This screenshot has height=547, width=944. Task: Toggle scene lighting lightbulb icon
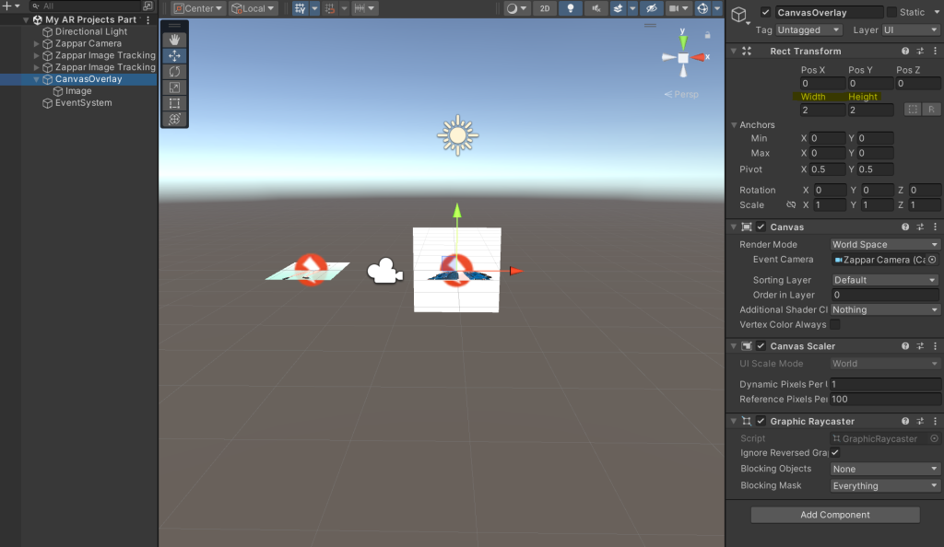(571, 8)
